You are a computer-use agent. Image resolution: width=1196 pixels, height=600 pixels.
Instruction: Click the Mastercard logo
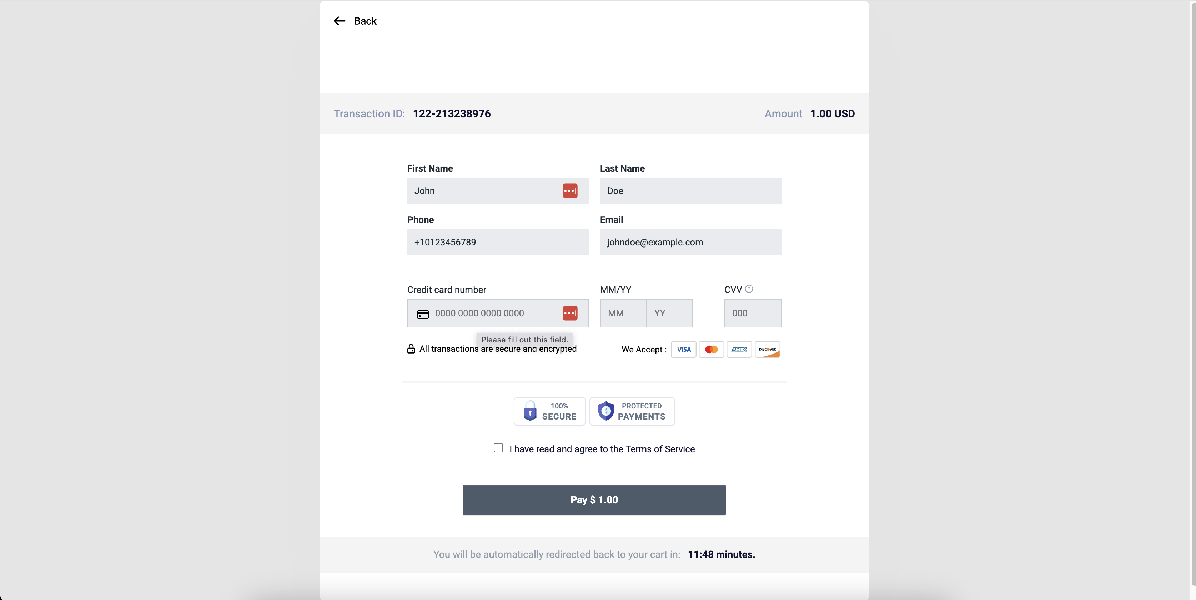[711, 350]
